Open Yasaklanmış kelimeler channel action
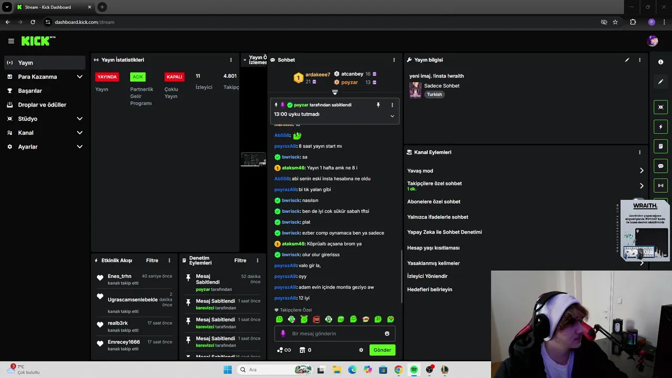This screenshot has height=378, width=672. [433, 263]
